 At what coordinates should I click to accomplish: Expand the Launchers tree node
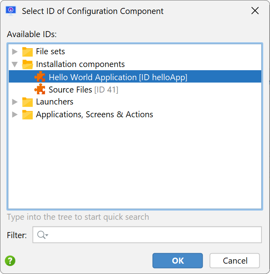pyautogui.click(x=15, y=102)
